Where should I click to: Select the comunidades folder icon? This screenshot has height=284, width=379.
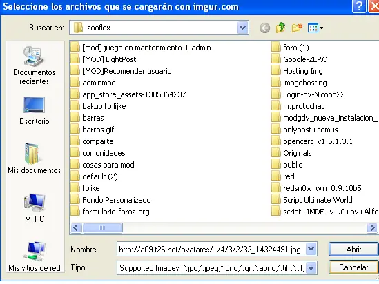[75, 153]
